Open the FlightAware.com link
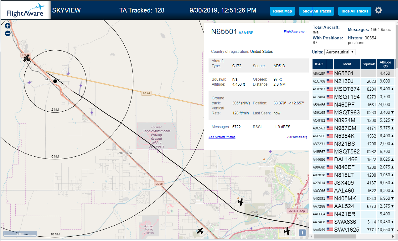 (x=296, y=32)
